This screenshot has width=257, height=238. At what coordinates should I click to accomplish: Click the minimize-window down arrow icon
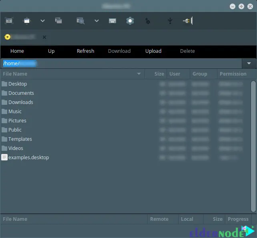pyautogui.click(x=170, y=21)
